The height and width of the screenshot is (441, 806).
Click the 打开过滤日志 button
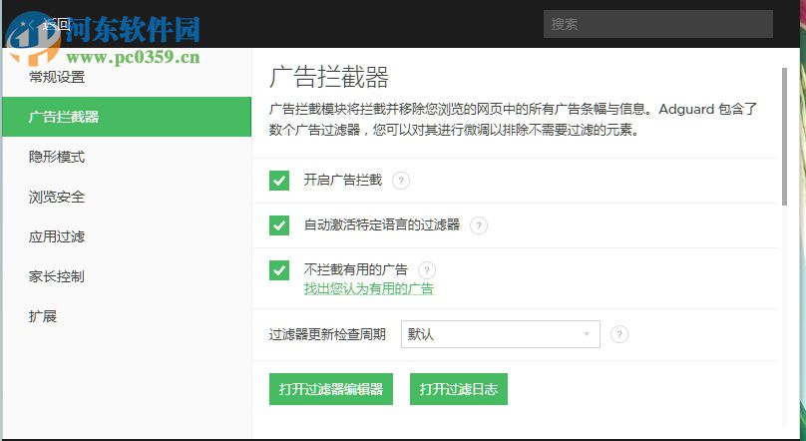click(x=459, y=389)
